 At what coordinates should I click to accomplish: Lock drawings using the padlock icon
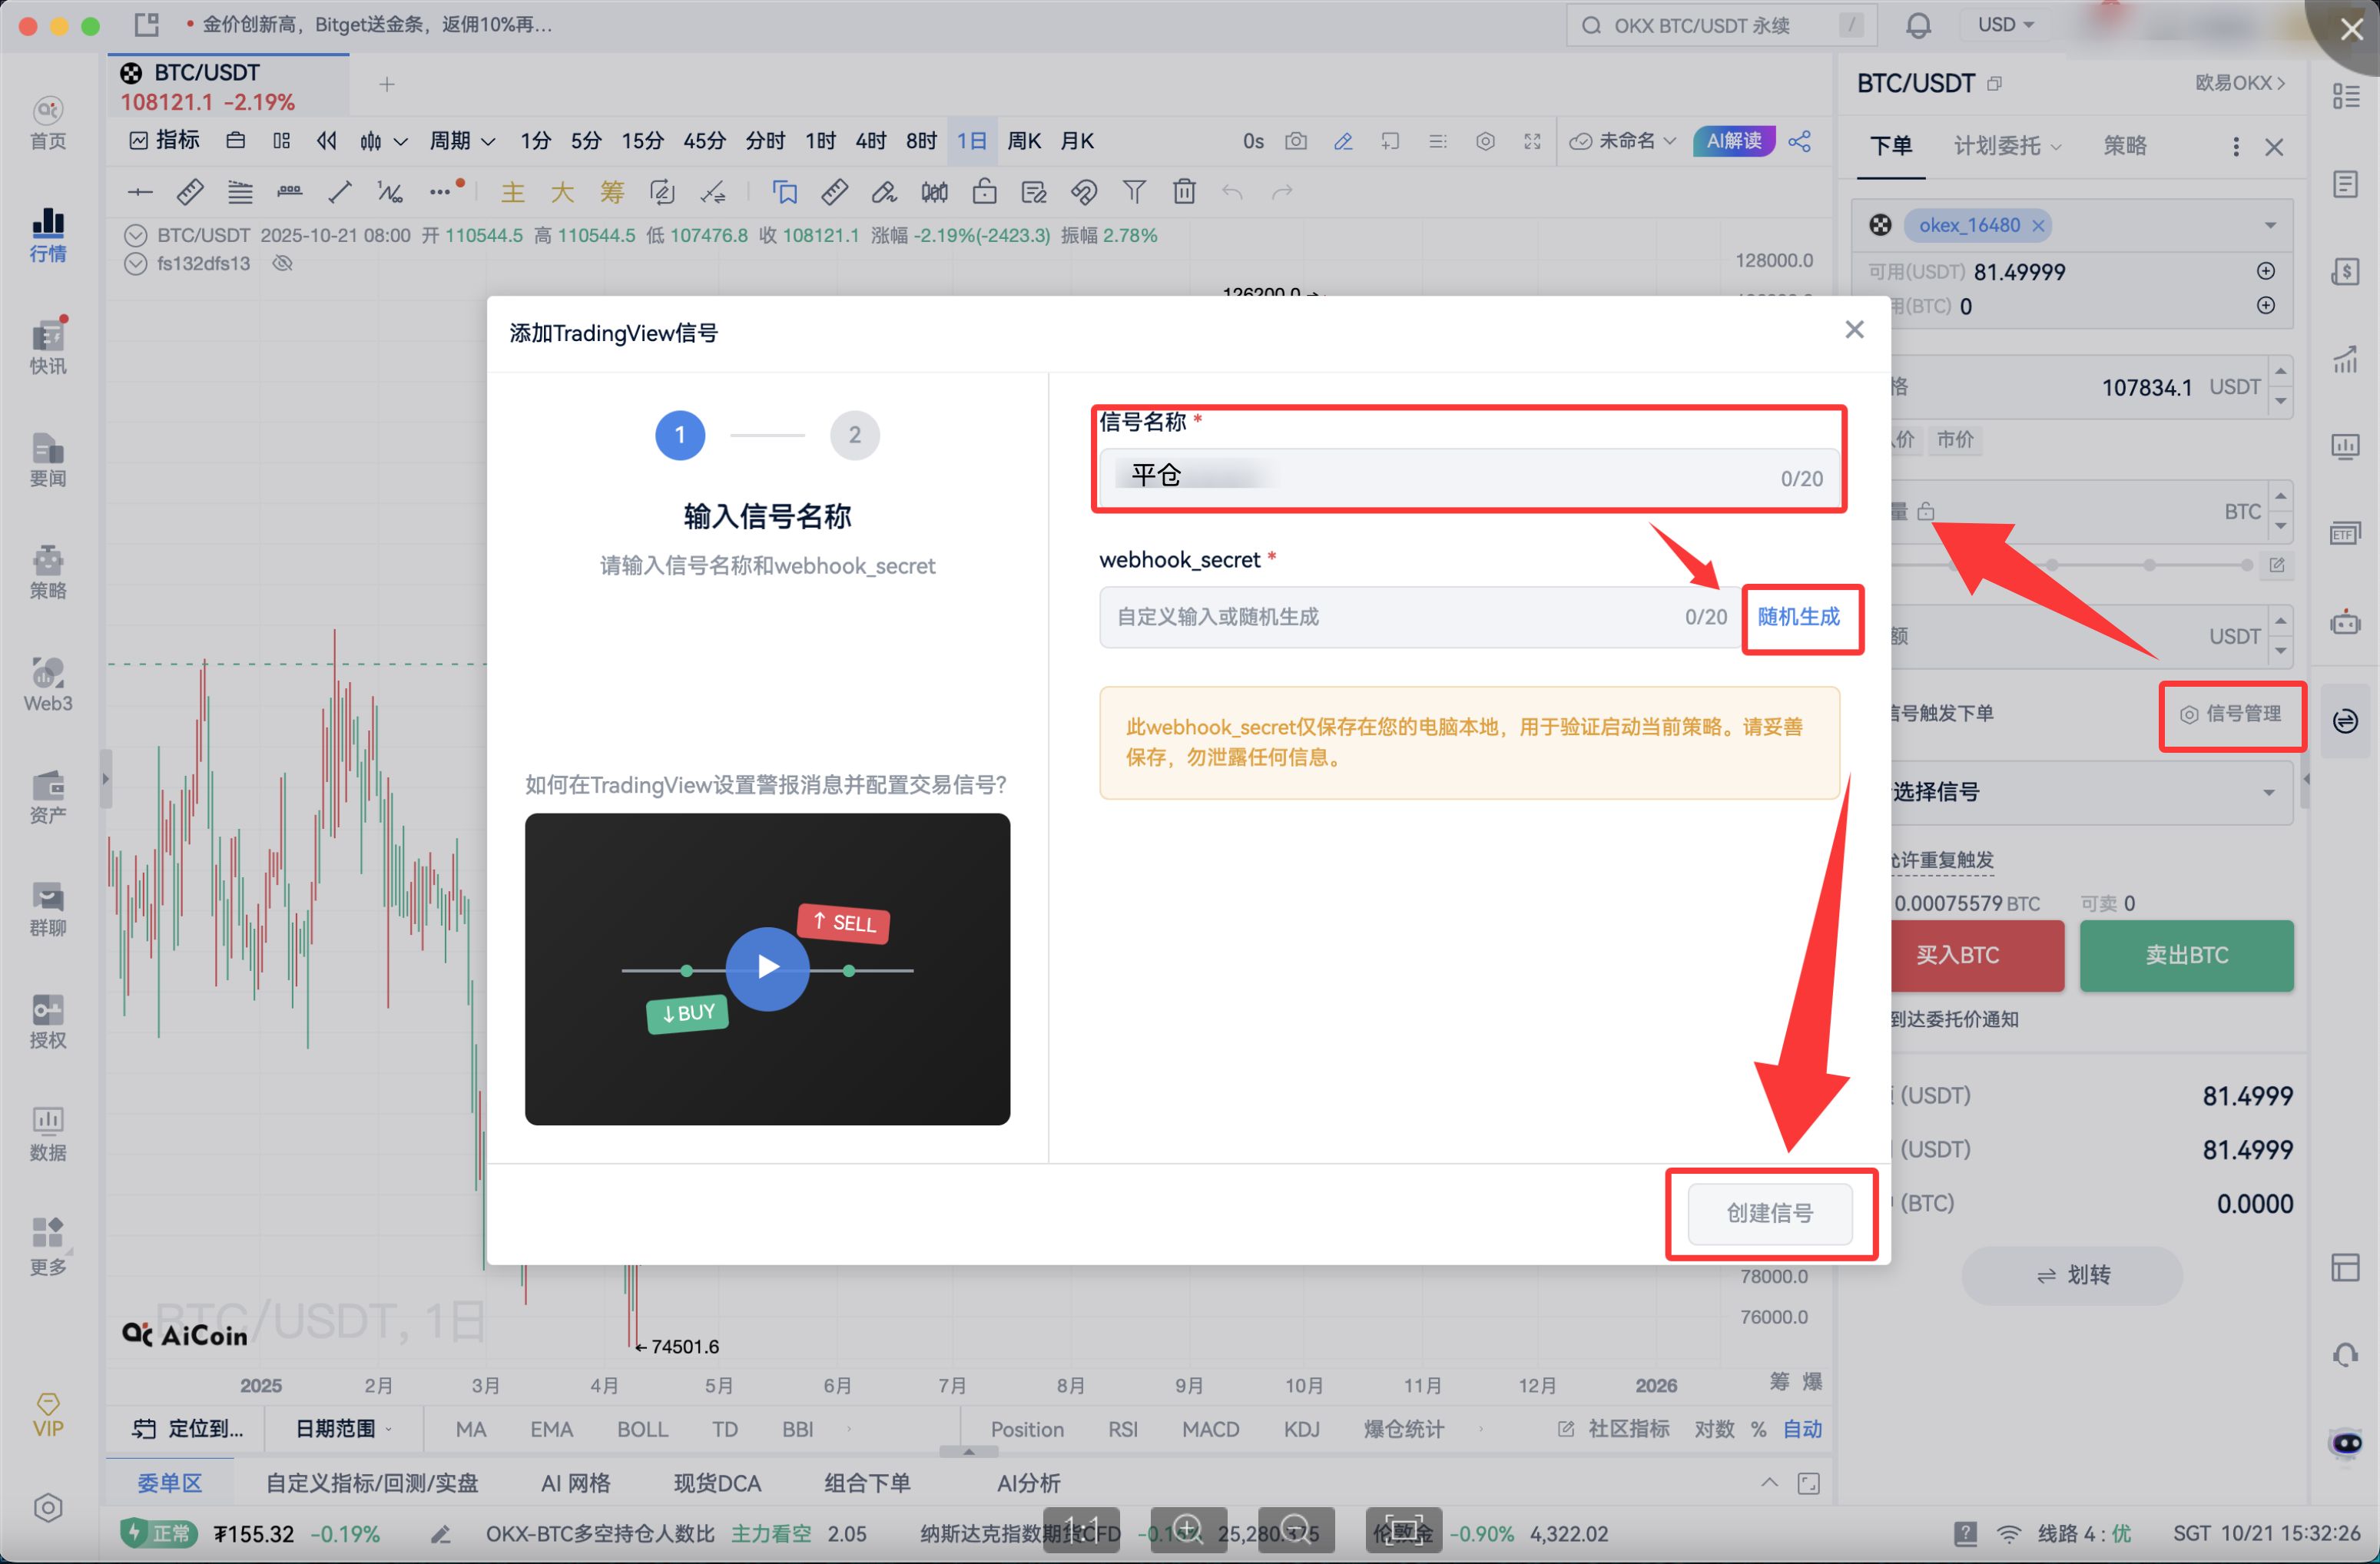coord(985,191)
